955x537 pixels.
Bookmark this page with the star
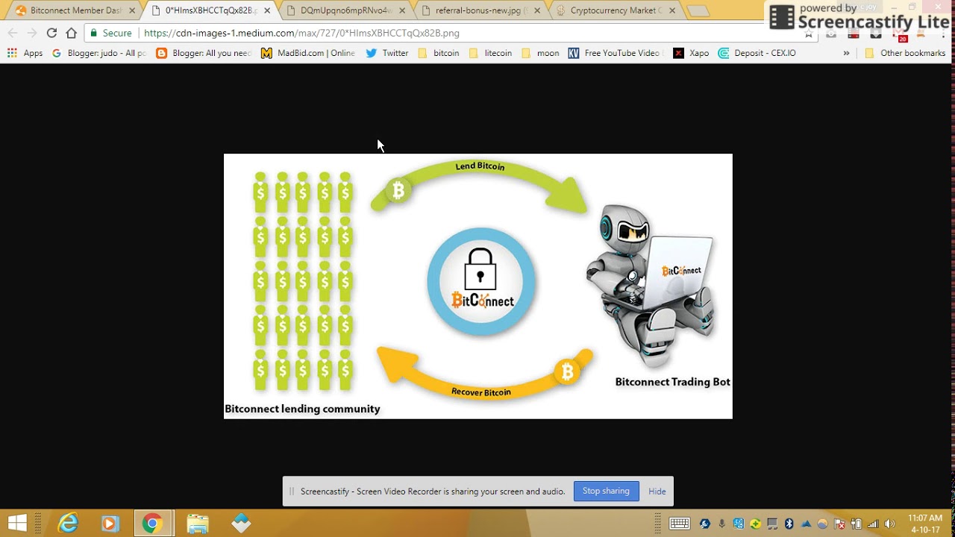point(809,34)
